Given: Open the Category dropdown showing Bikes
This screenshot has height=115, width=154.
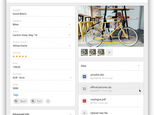Looking at the screenshot, I should pos(43,25).
